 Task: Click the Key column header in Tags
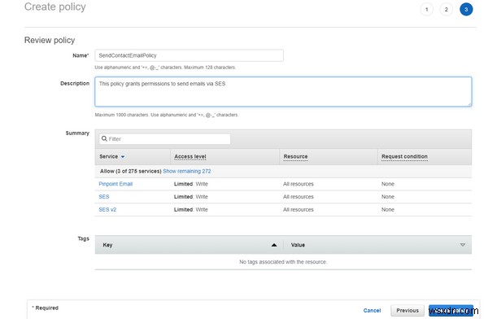pyautogui.click(x=107, y=245)
